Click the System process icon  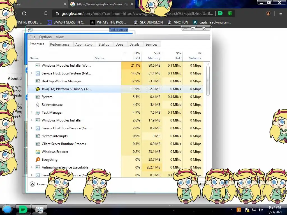[x=38, y=97]
